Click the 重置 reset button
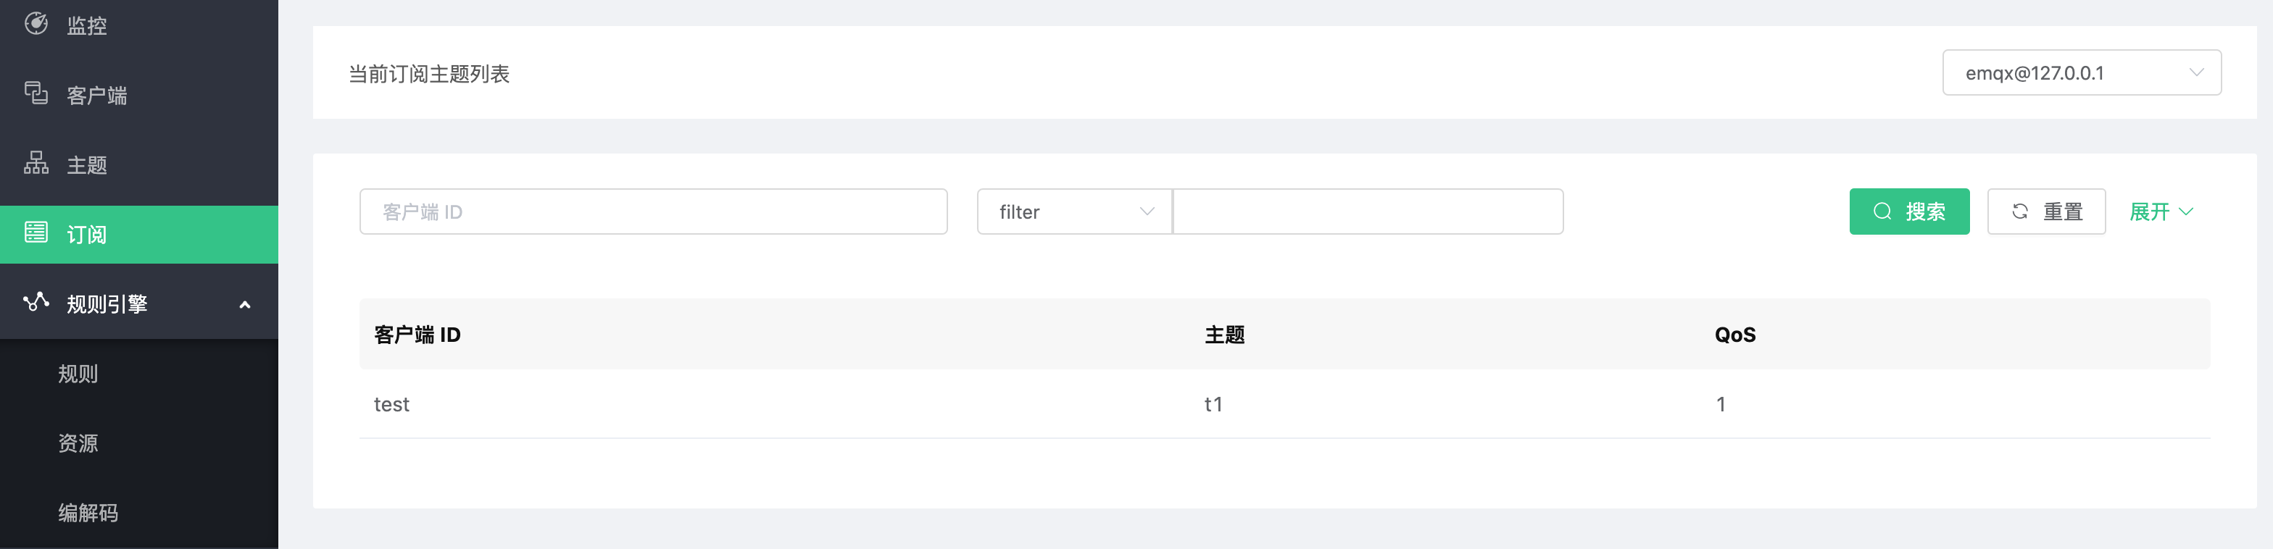 point(2045,211)
